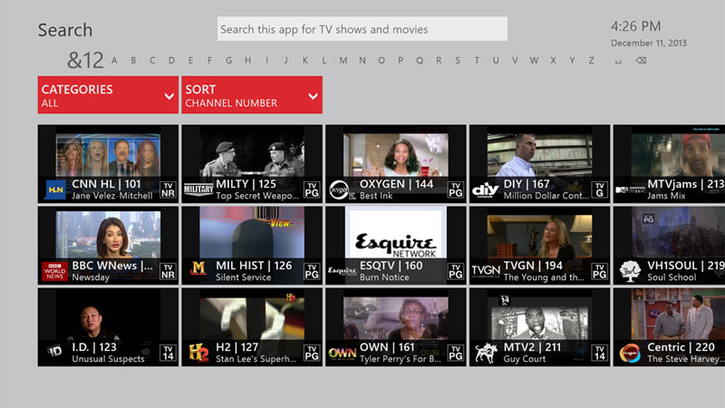Click TV-PG rating badge on OWN tile
Viewport: 725px width, 408px height.
coord(456,353)
